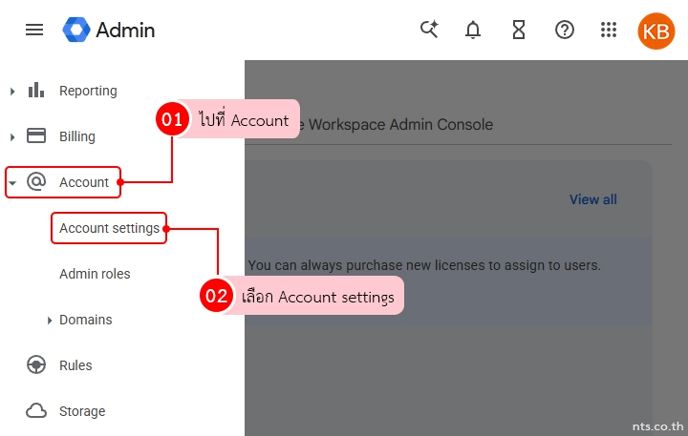Screen dimensions: 688x436
Task: Click the Rules steering wheel icon
Action: tap(36, 364)
